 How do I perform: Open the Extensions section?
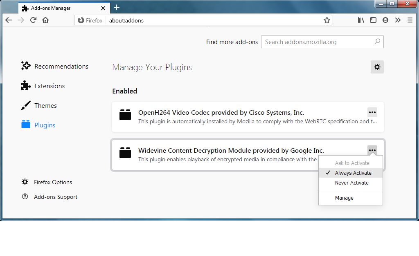point(49,86)
